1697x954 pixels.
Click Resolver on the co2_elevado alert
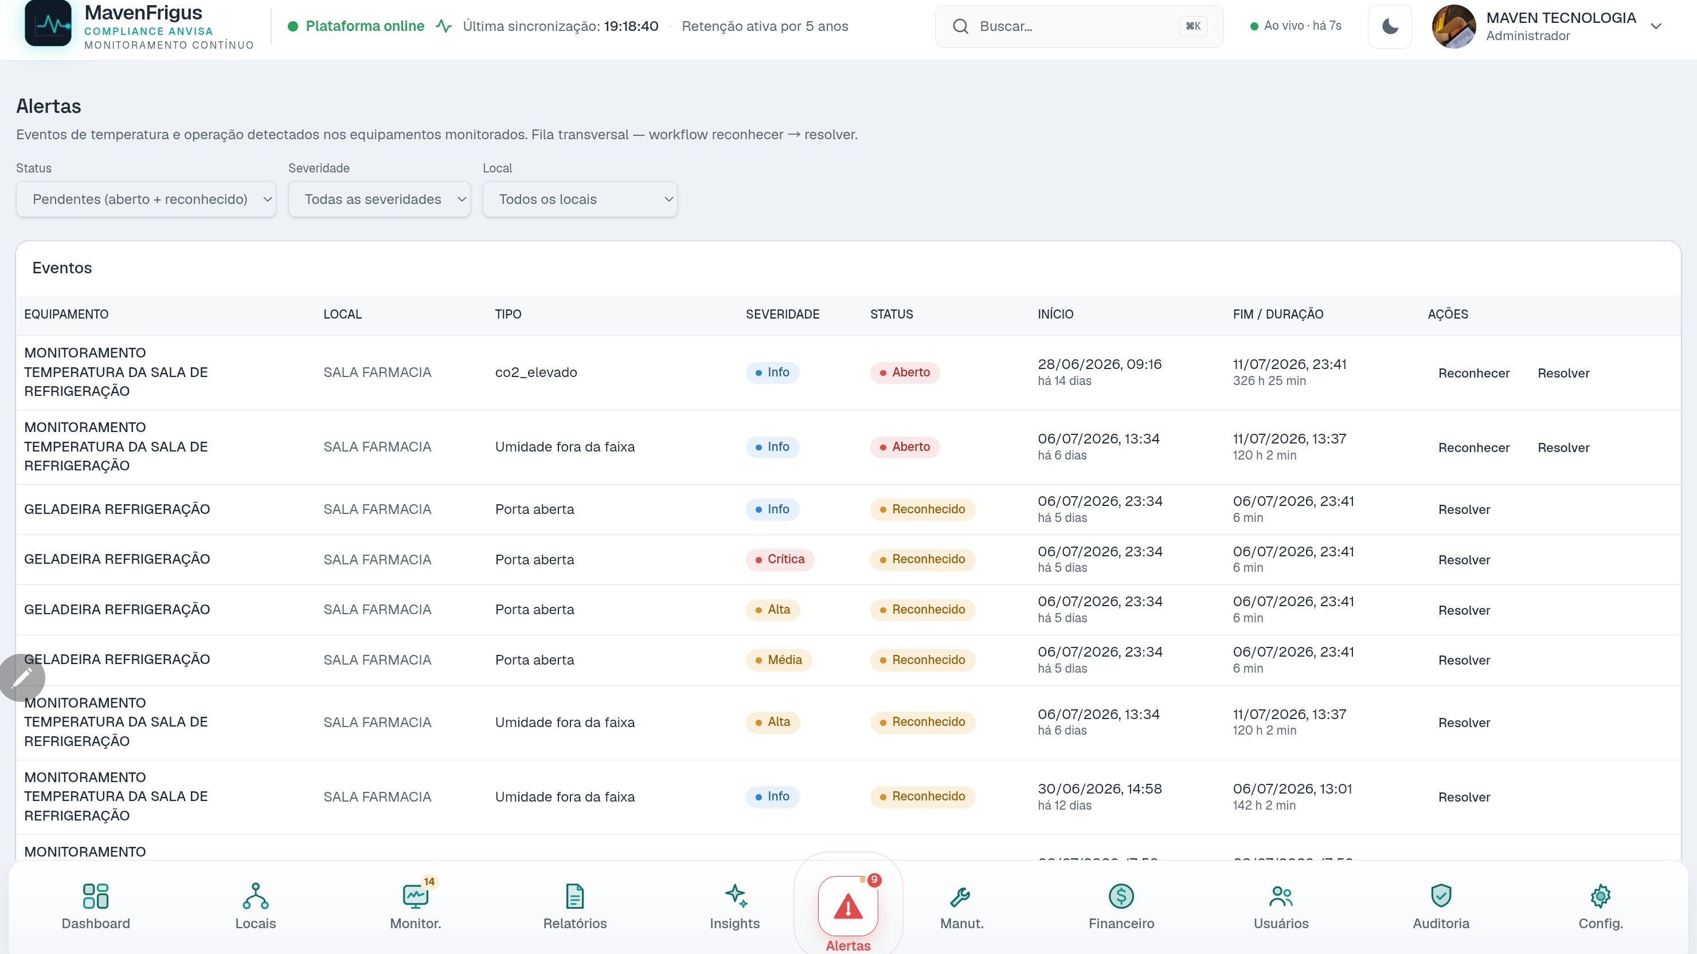pos(1563,372)
